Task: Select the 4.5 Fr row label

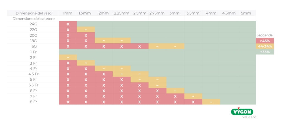Action: tap(33, 74)
